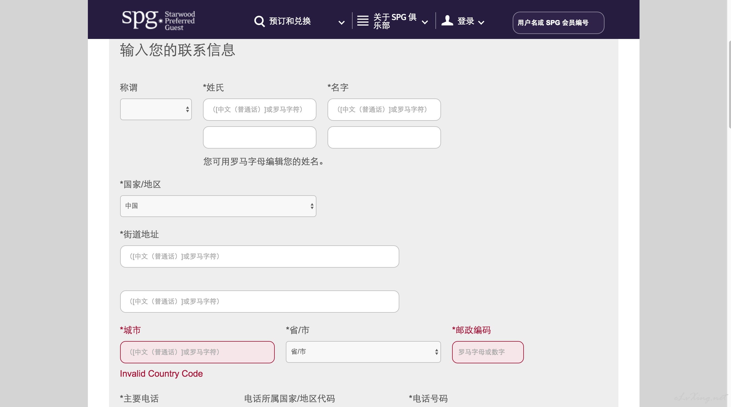Click the search magnifier icon

tap(259, 21)
